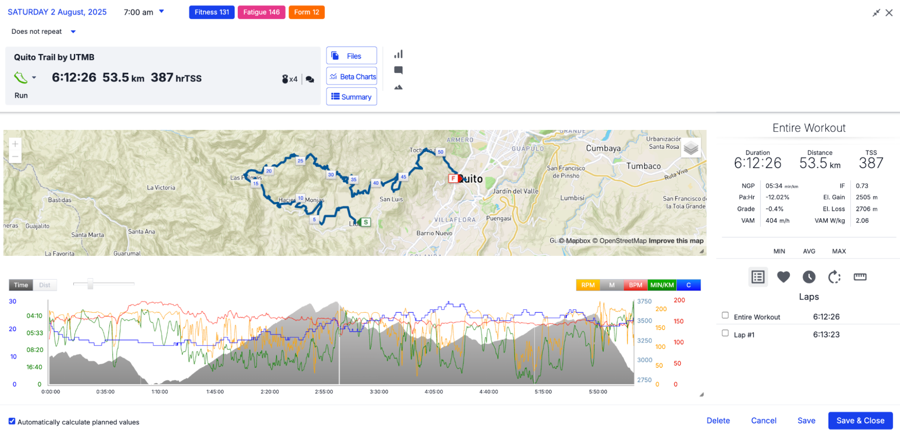Uncheck Automatically calculate planned values
900x433 pixels.
pos(12,421)
